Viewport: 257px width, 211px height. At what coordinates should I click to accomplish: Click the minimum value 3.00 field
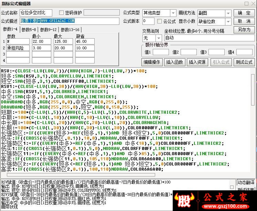tap(42, 48)
